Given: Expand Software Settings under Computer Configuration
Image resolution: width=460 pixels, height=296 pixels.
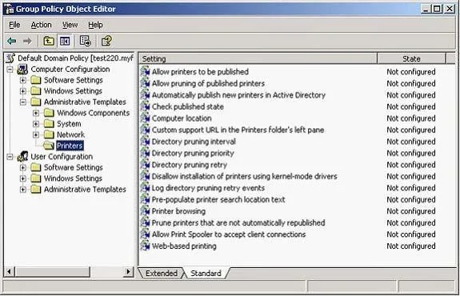Looking at the screenshot, I should tap(23, 80).
